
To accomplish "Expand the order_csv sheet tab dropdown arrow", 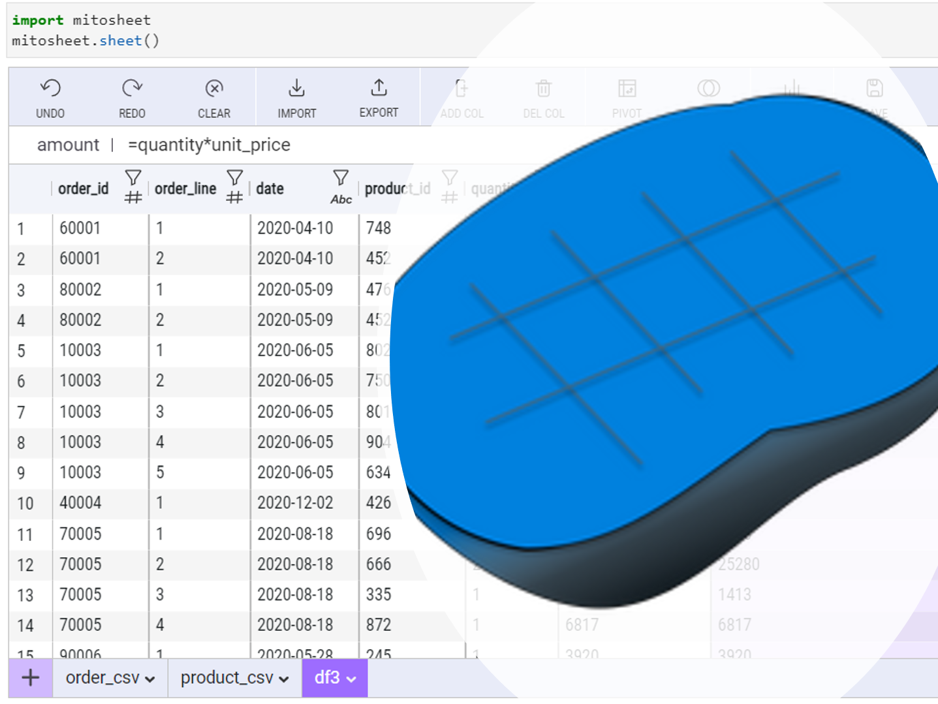I will (151, 679).
